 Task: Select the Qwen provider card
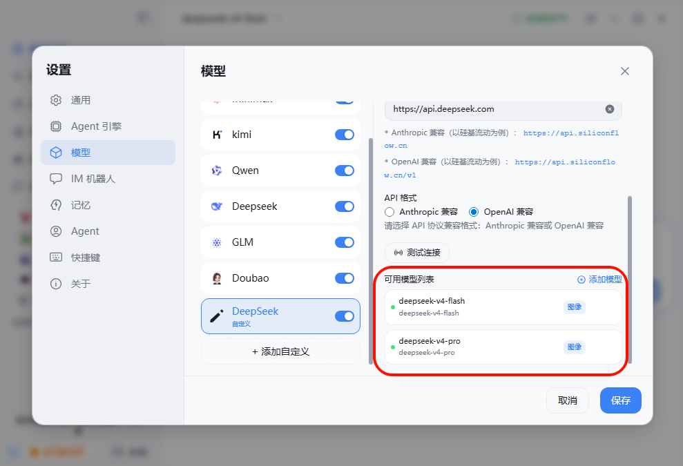[x=280, y=171]
